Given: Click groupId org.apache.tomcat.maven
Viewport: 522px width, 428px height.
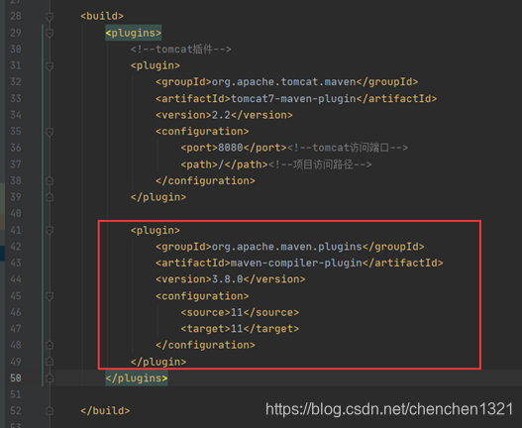Looking at the screenshot, I should click(286, 82).
